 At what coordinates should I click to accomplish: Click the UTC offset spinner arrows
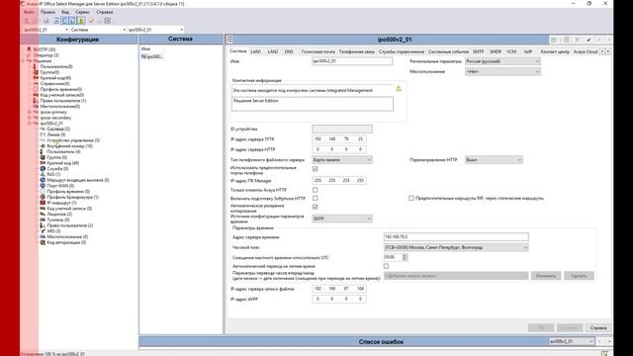[405, 257]
